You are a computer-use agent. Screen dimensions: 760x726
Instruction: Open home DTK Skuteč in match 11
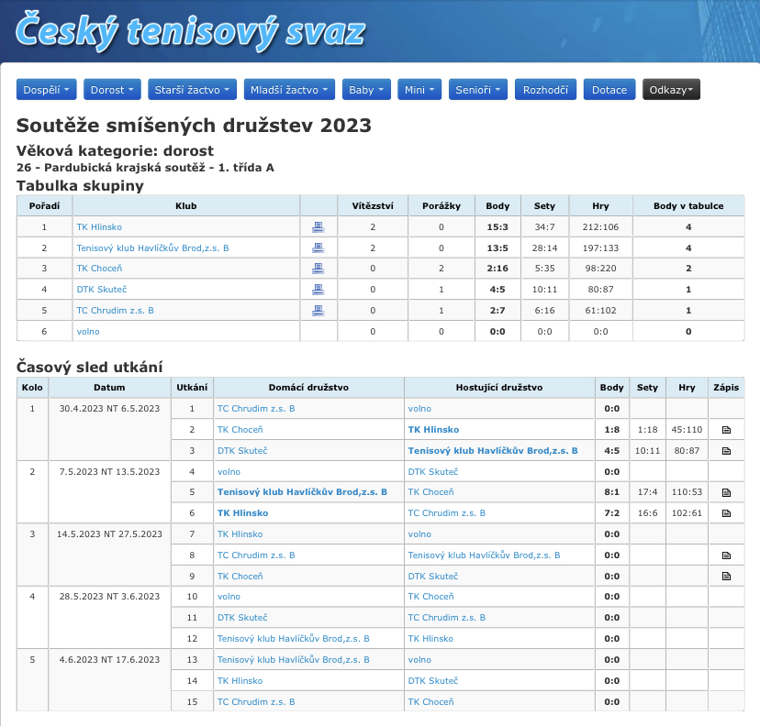coord(242,618)
